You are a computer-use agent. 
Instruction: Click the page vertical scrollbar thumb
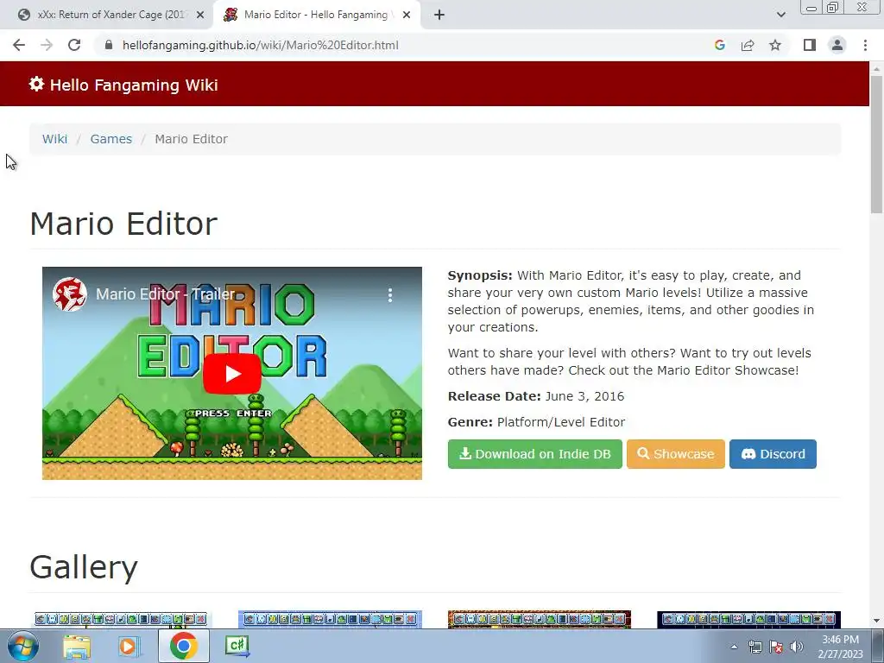[876, 144]
